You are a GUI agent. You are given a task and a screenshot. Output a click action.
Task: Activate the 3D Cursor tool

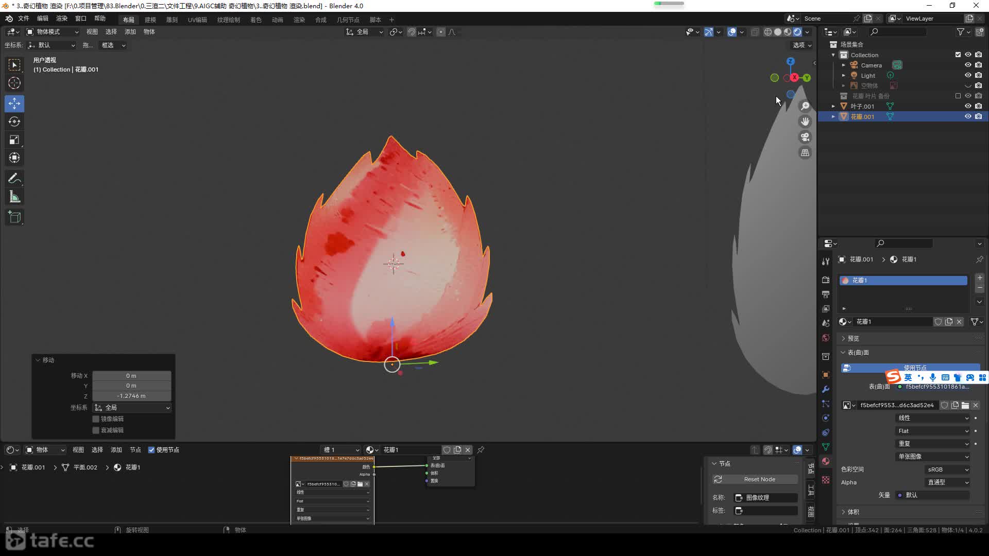(x=14, y=83)
